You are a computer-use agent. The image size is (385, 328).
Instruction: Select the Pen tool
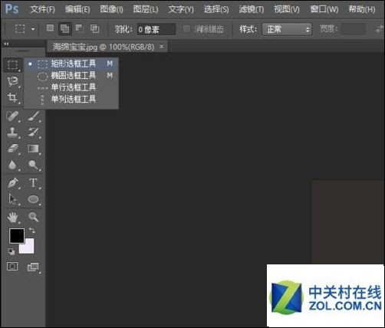point(12,183)
